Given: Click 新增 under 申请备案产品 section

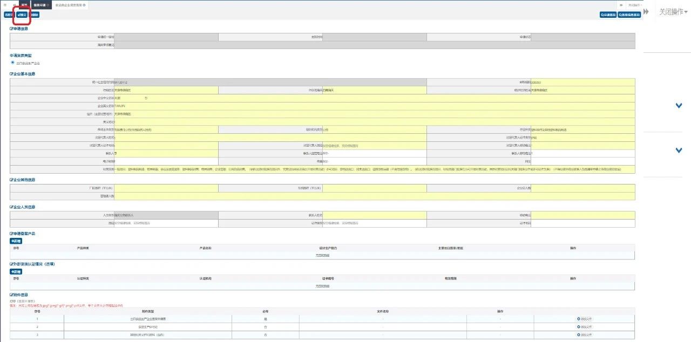Looking at the screenshot, I should [16, 241].
